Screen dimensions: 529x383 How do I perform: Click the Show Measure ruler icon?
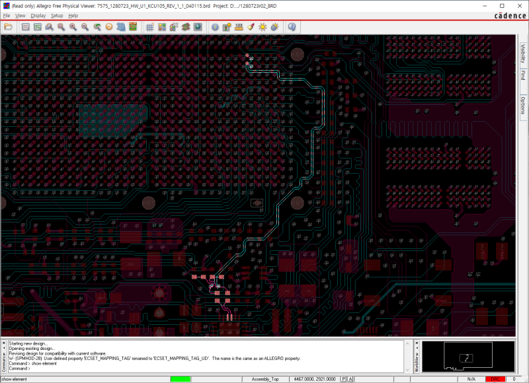coord(239,27)
